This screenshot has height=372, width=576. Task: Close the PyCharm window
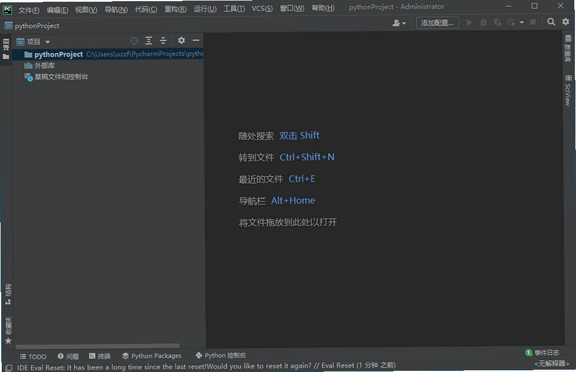pyautogui.click(x=560, y=6)
